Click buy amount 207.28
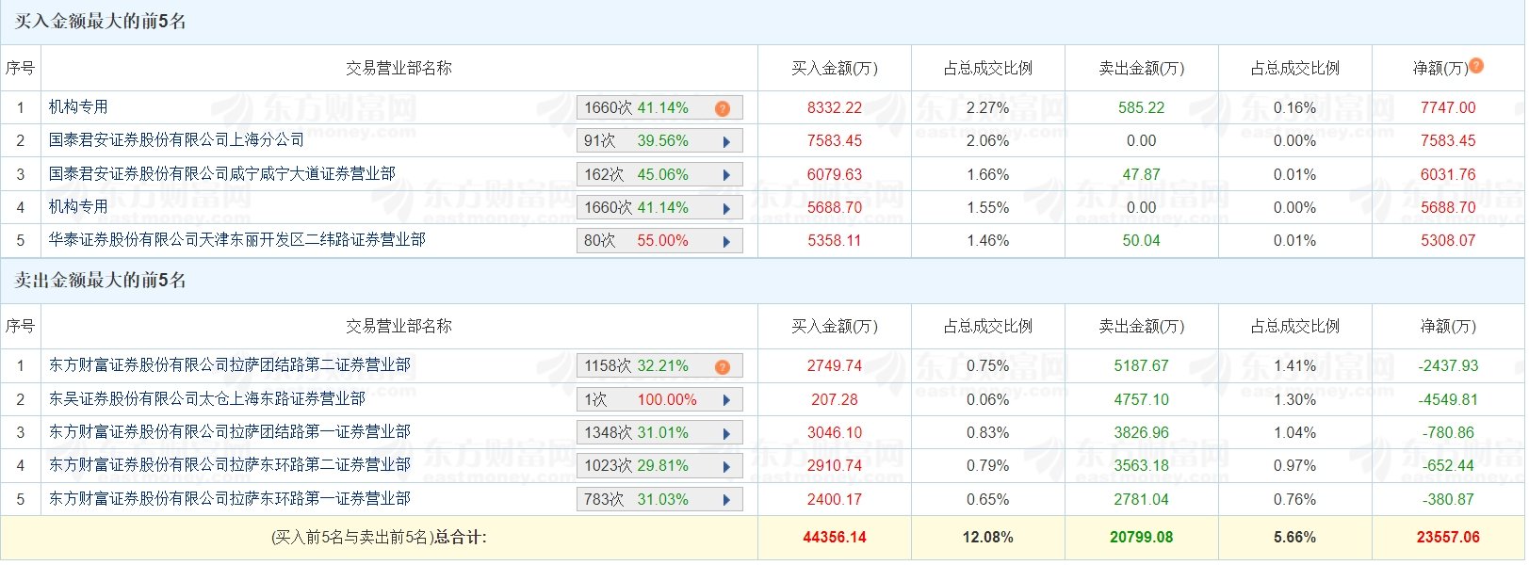This screenshot has height=565, width=1529. [x=835, y=400]
